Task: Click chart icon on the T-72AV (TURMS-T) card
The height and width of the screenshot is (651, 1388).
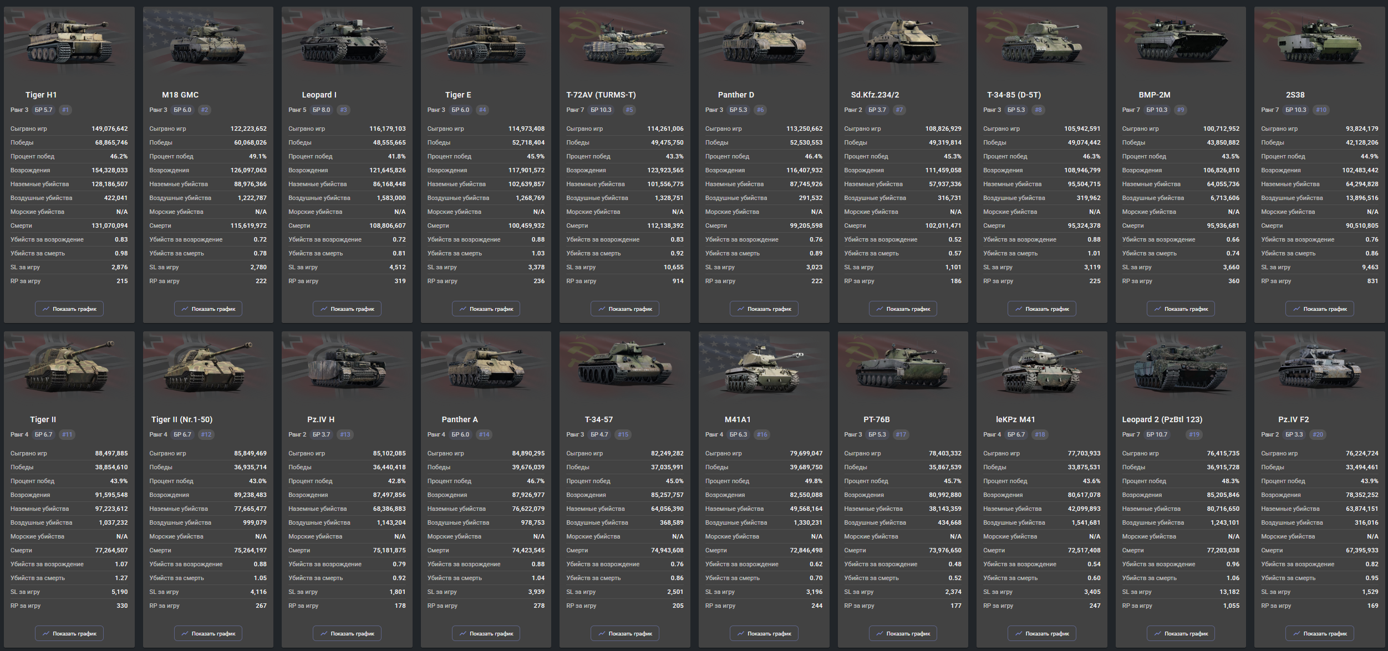Action: 602,309
